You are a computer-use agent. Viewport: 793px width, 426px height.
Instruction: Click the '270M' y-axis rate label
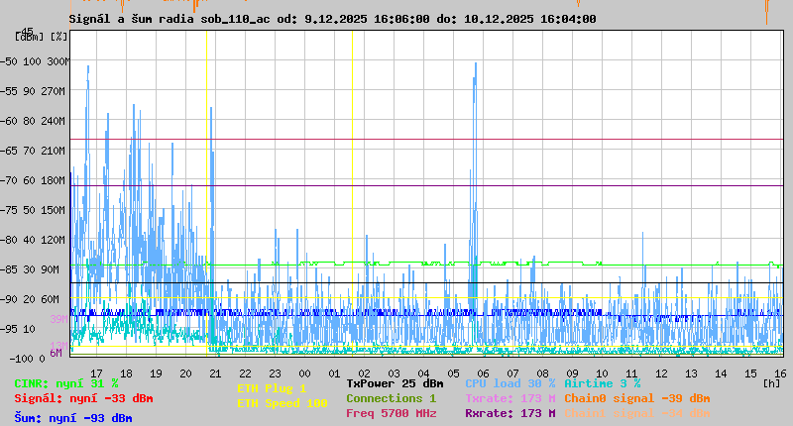coord(56,91)
